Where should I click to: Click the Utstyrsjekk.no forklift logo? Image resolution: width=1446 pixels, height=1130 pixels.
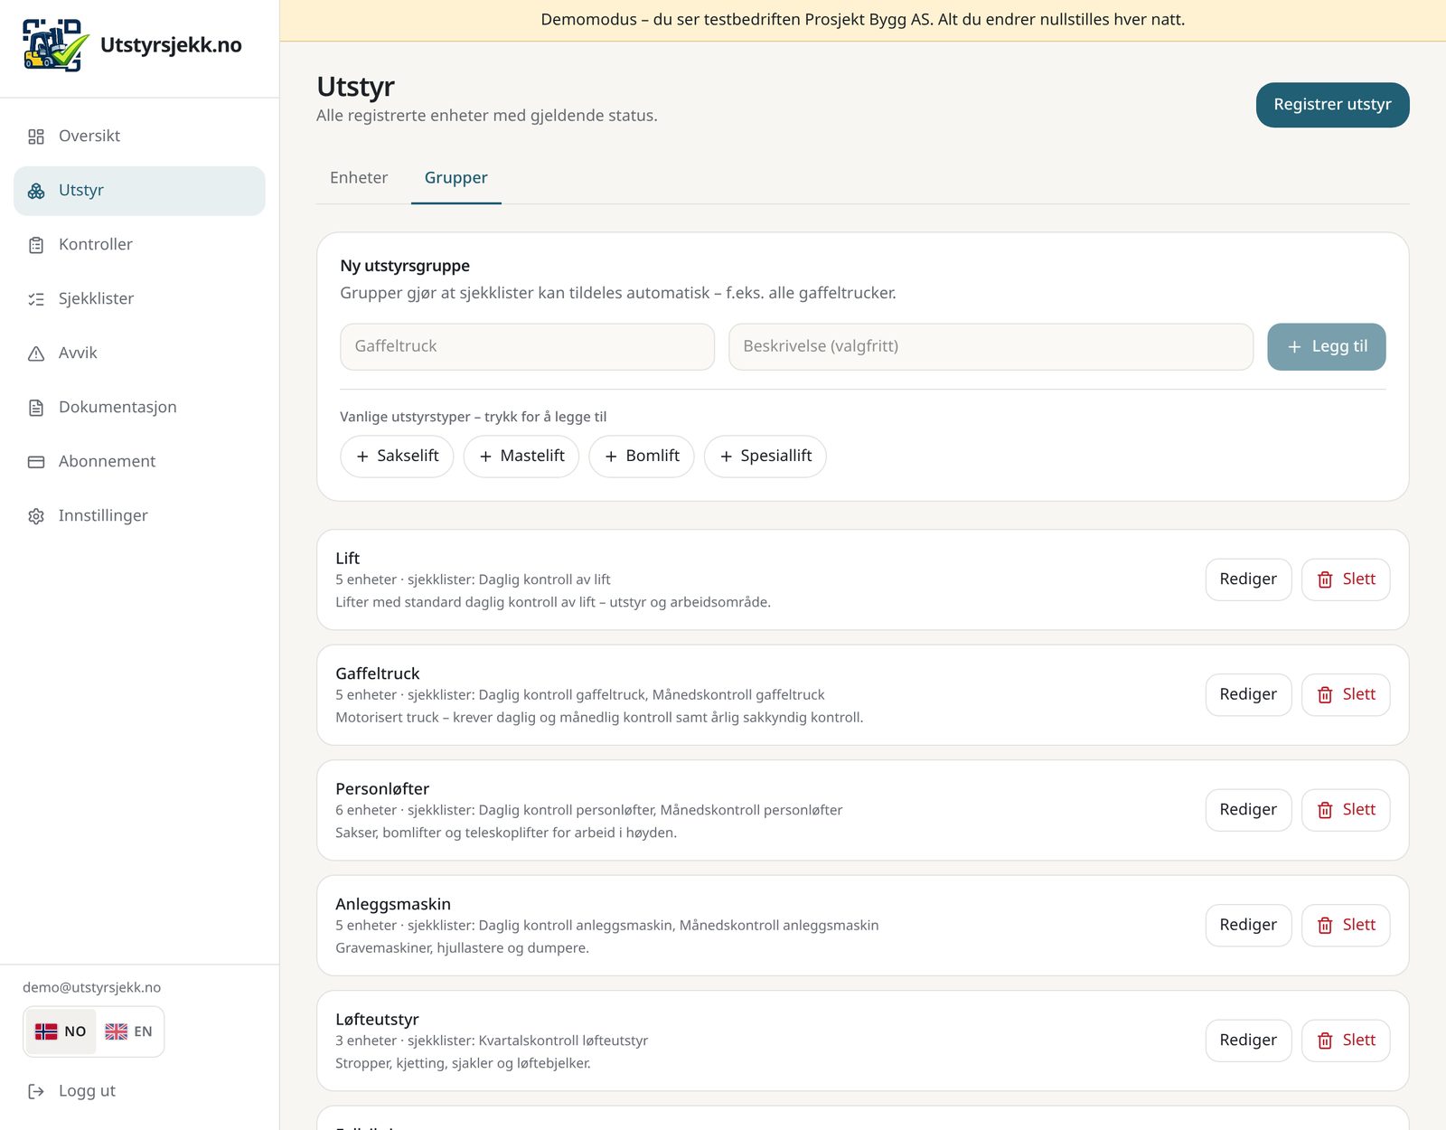(56, 45)
